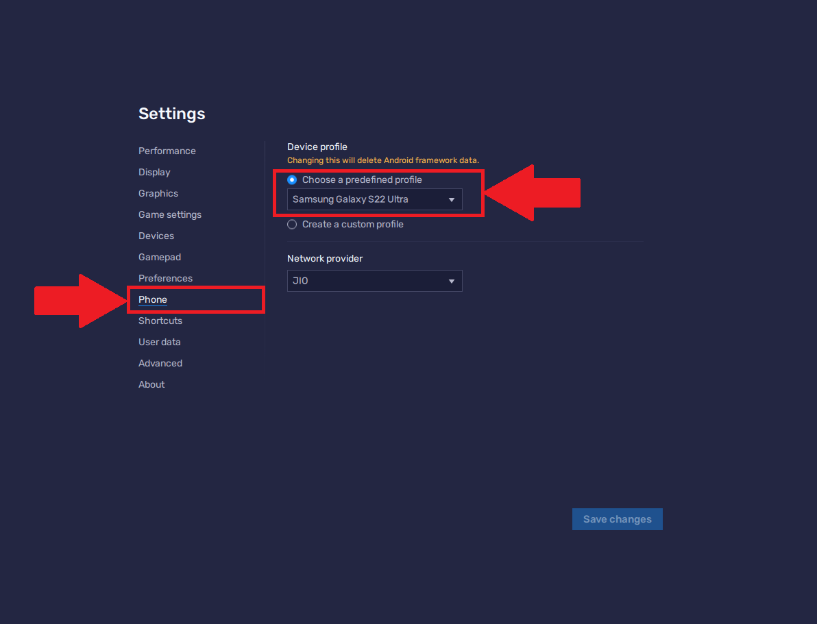The height and width of the screenshot is (624, 817).
Task: Enable the custom profile radio button
Action: 291,224
